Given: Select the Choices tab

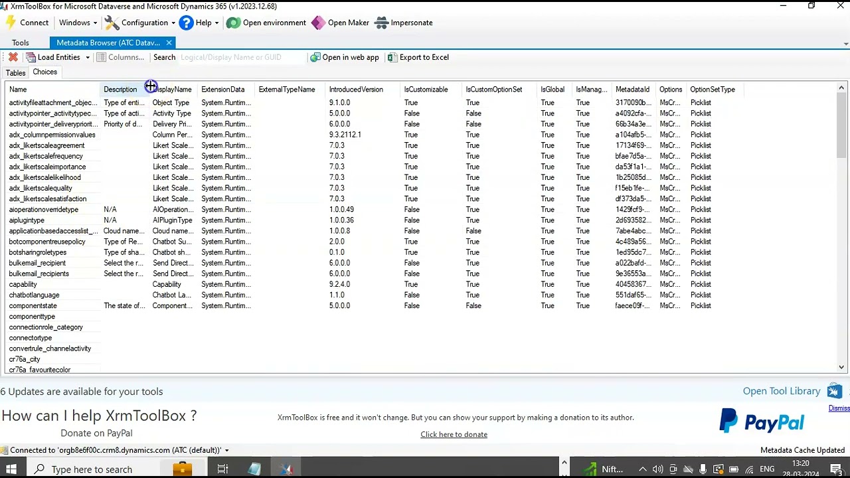Looking at the screenshot, I should click(45, 72).
